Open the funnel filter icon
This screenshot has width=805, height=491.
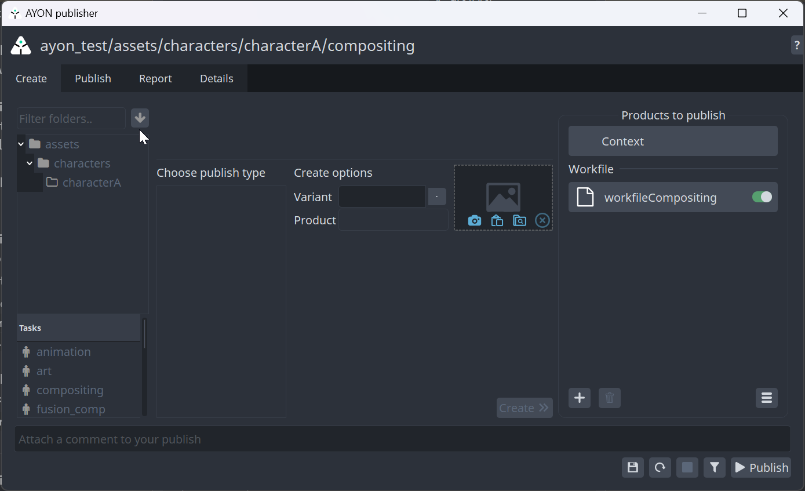pyautogui.click(x=715, y=467)
